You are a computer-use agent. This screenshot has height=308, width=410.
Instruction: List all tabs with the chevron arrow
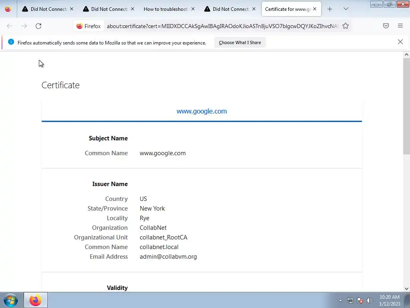tap(346, 9)
